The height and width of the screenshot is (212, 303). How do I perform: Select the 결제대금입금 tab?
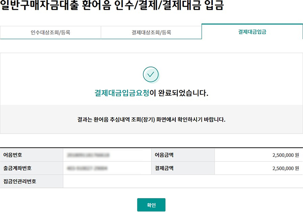point(252,32)
